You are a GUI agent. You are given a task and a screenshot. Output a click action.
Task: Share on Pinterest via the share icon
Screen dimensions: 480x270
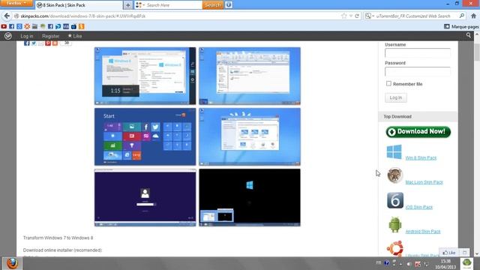[x=48, y=43]
